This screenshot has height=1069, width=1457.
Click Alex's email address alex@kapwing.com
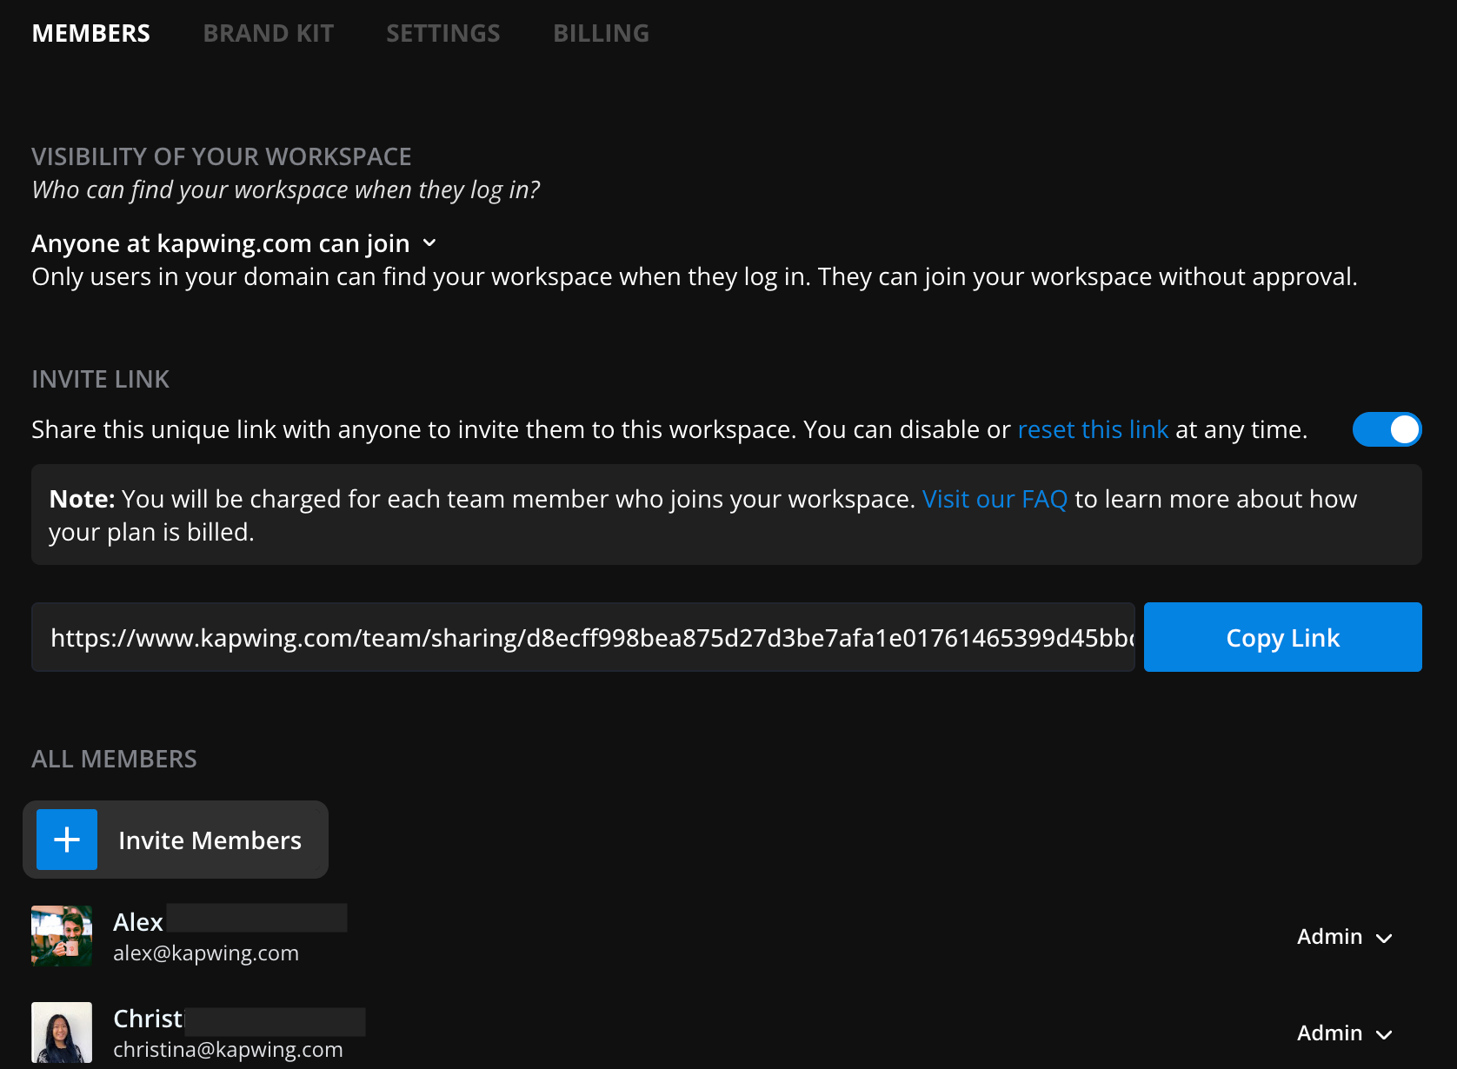(206, 953)
